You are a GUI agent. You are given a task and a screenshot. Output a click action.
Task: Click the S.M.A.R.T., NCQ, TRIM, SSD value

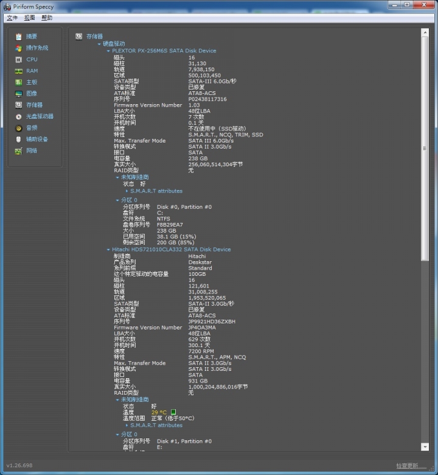tap(226, 135)
